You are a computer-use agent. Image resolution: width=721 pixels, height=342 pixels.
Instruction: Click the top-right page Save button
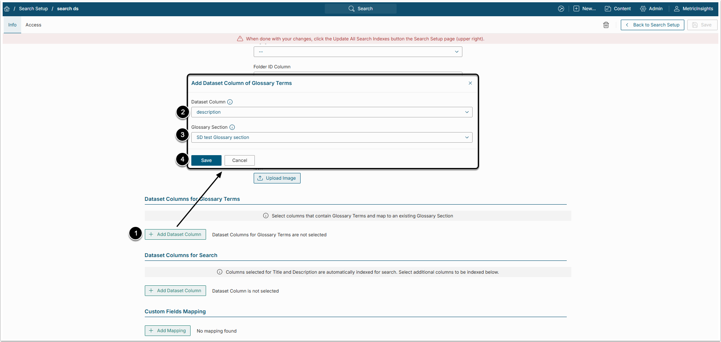click(x=702, y=25)
